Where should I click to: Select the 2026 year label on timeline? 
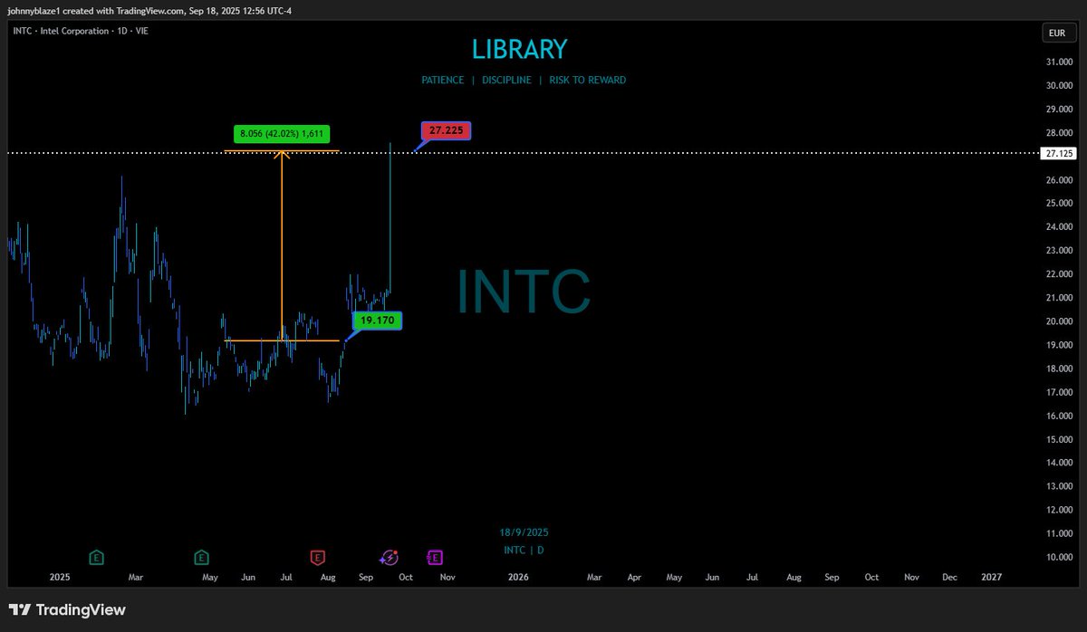(517, 577)
